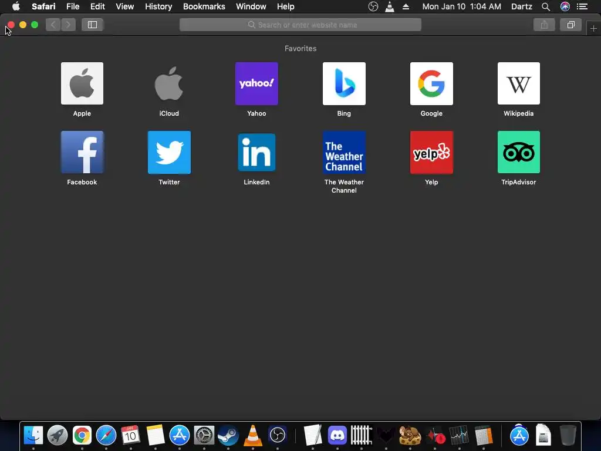Click the VLC cone menu bar icon
Image resolution: width=601 pixels, height=451 pixels.
[x=390, y=6]
